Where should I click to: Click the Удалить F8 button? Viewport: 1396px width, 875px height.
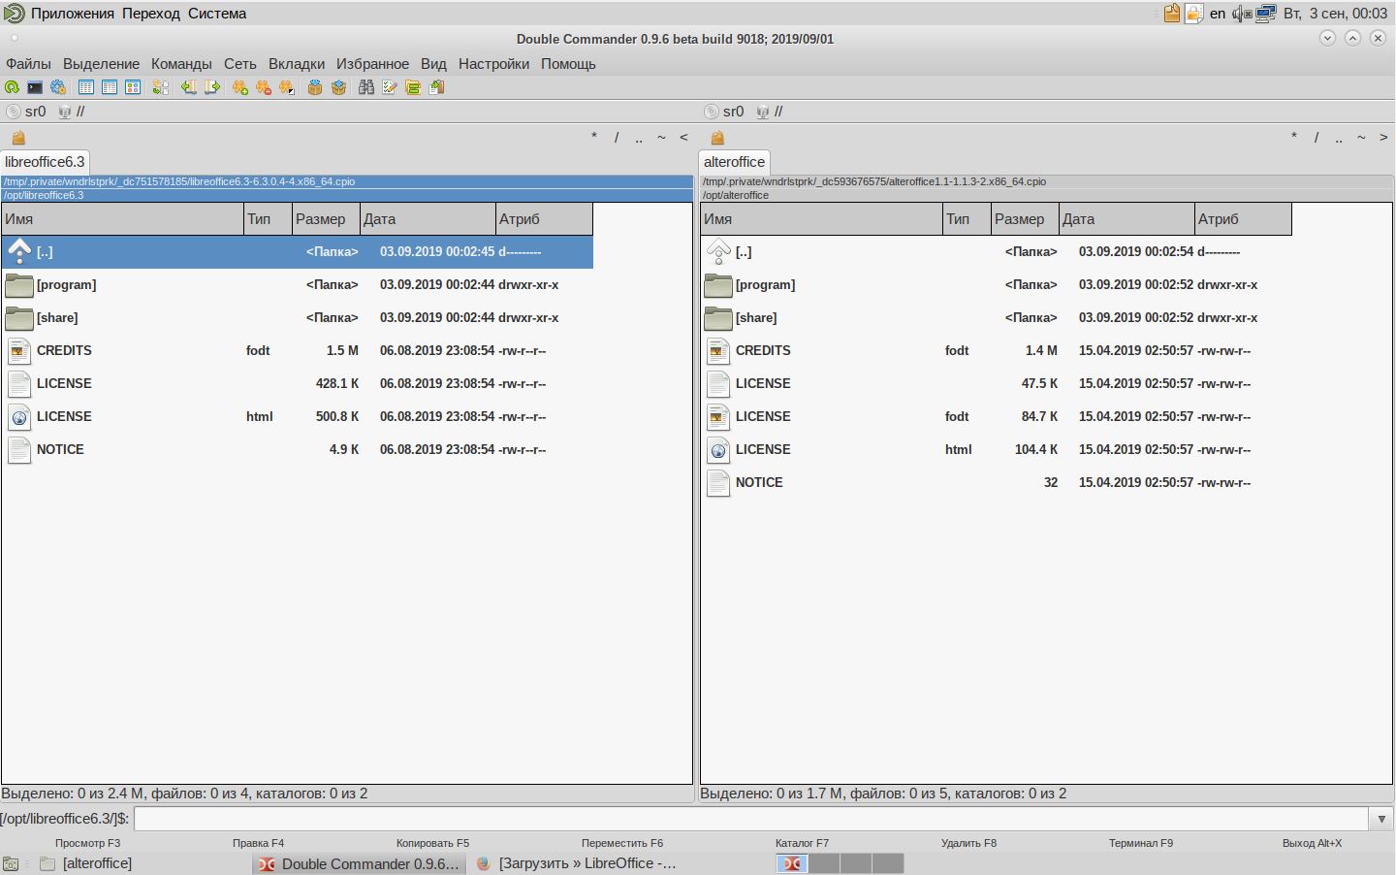click(x=968, y=843)
